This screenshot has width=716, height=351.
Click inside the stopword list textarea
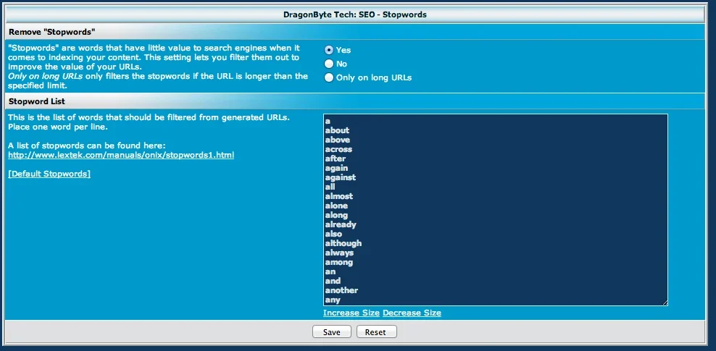point(496,210)
